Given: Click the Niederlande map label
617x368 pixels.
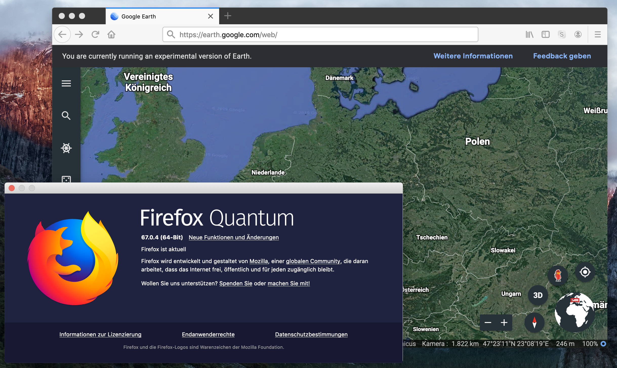Looking at the screenshot, I should pos(268,172).
